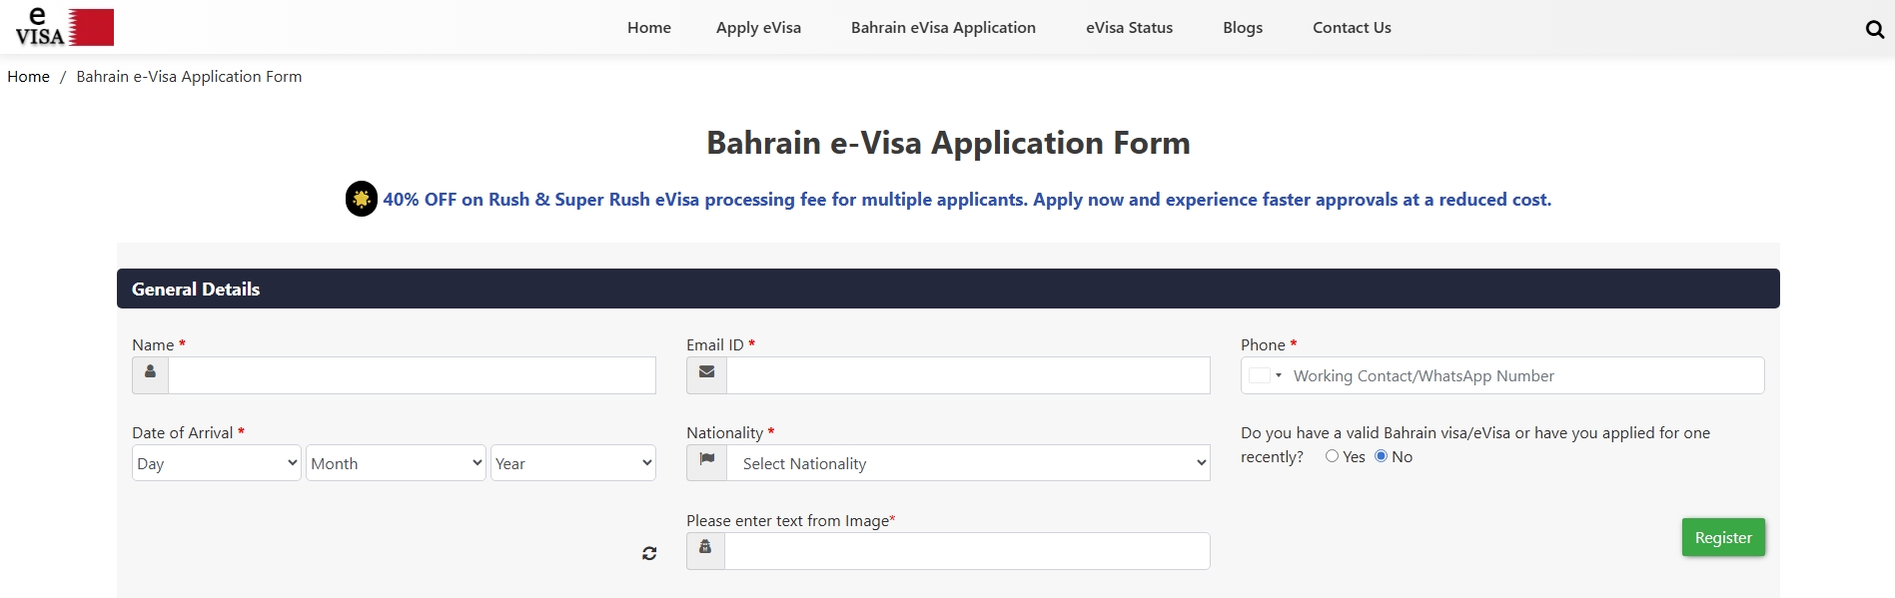Open the Select Nationality dropdown
1895x598 pixels.
pyautogui.click(x=967, y=463)
